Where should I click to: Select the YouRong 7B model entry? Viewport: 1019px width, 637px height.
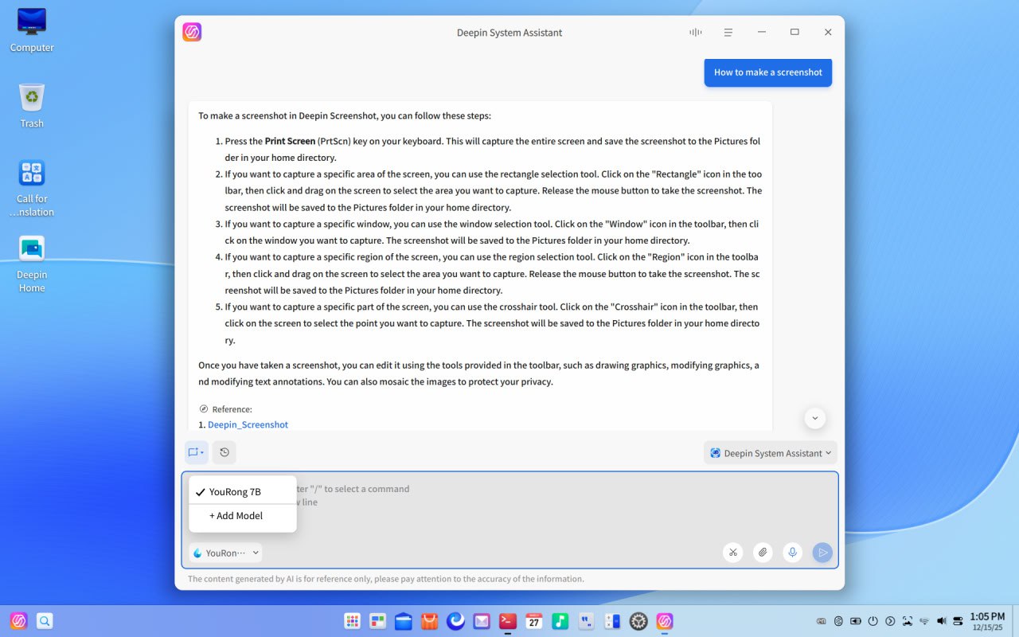pos(243,492)
